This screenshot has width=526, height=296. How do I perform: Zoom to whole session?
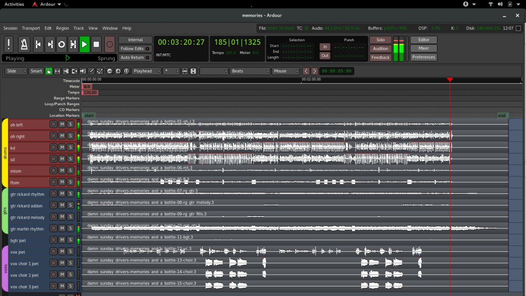(126, 71)
